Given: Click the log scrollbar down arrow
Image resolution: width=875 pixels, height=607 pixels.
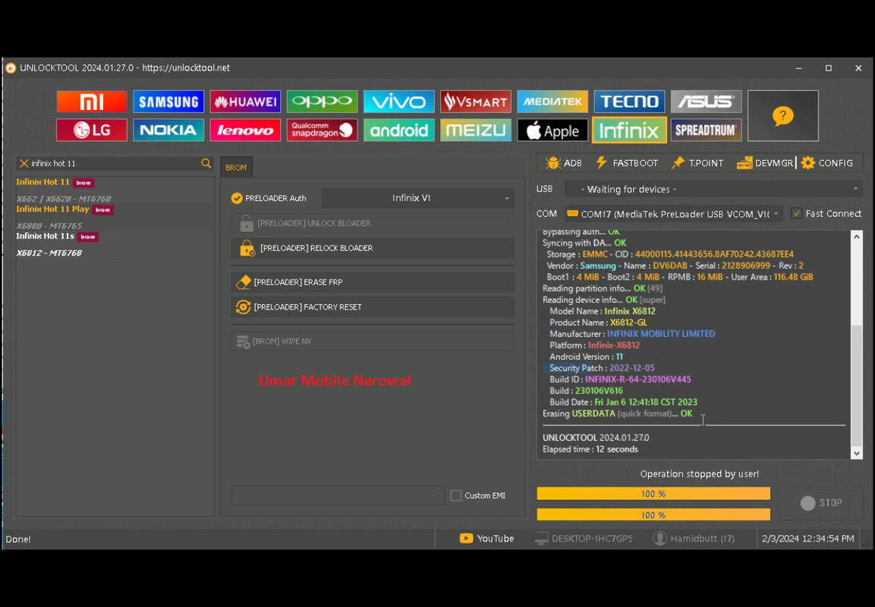Looking at the screenshot, I should coord(857,454).
